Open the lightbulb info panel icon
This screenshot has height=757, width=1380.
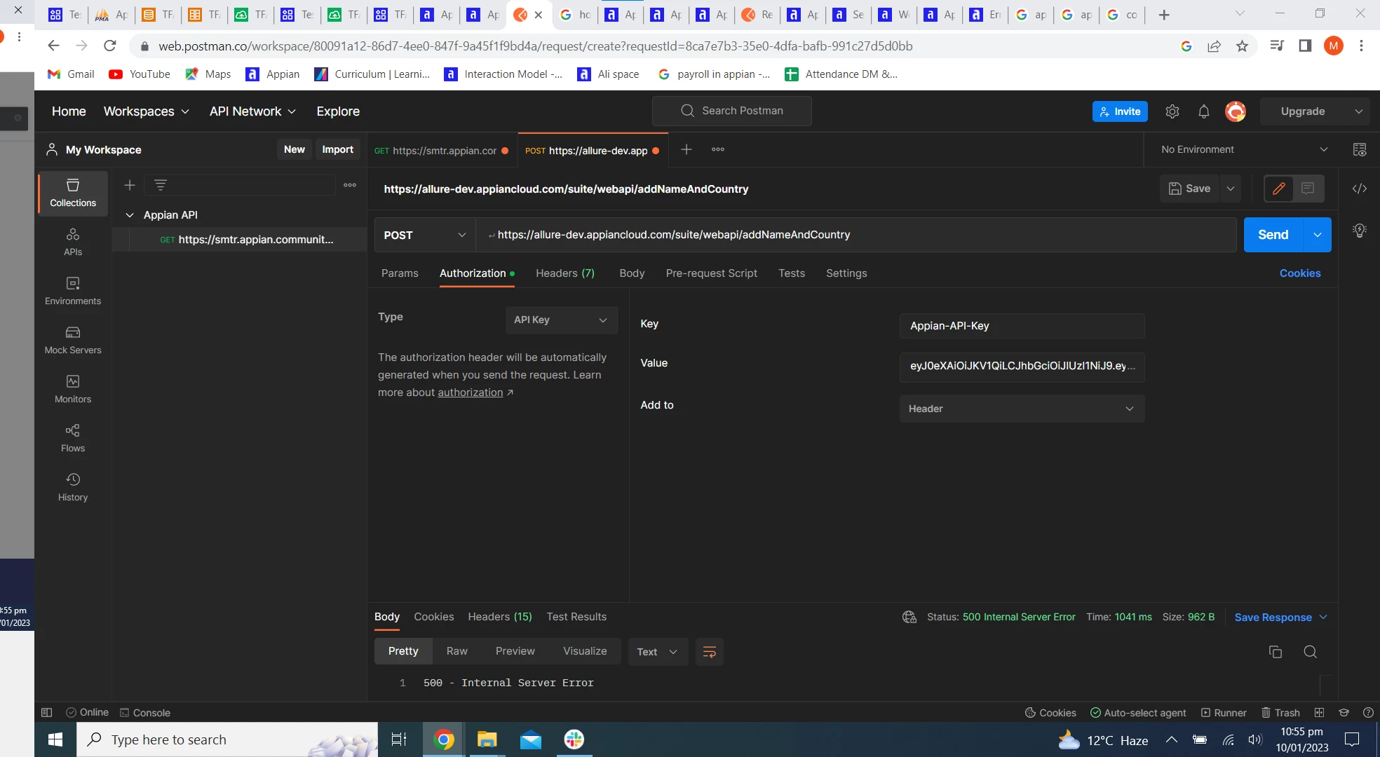[1360, 231]
